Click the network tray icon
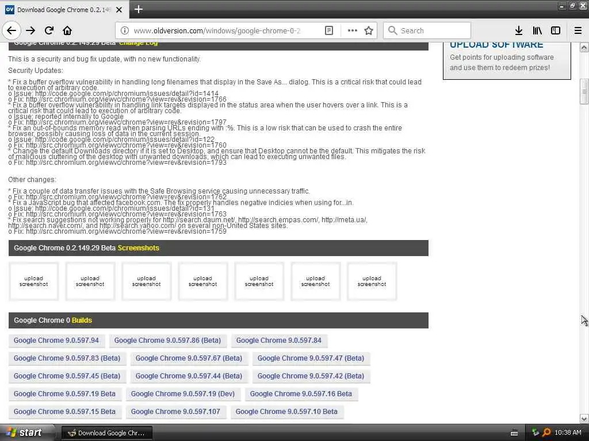This screenshot has width=589, height=441. (536, 432)
